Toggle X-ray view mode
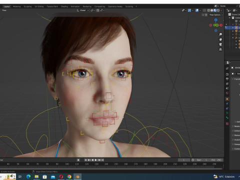This screenshot has width=240, height=180. [204, 10]
